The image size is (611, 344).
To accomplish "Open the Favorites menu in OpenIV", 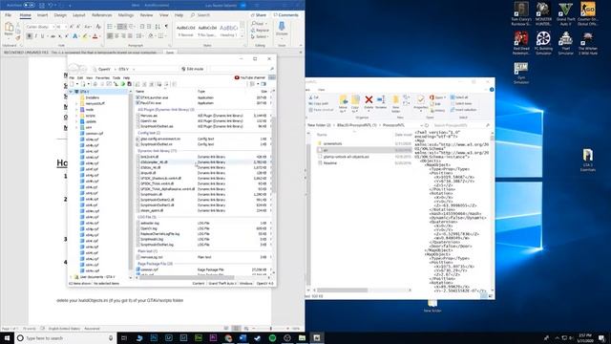I will 102,78.
